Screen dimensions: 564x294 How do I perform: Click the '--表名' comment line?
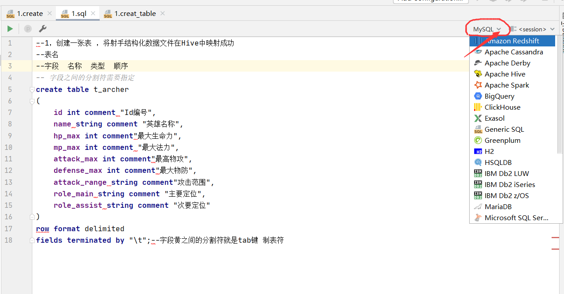click(x=47, y=55)
